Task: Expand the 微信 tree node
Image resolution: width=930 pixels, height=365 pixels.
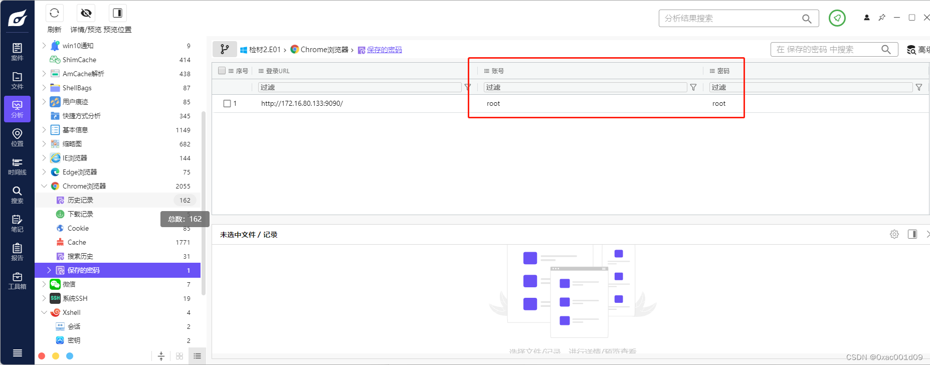Action: 44,284
